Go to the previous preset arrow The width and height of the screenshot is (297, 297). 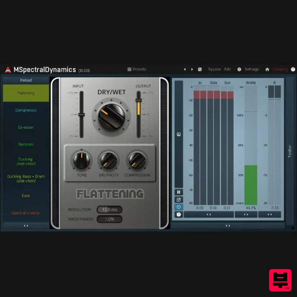[185, 69]
